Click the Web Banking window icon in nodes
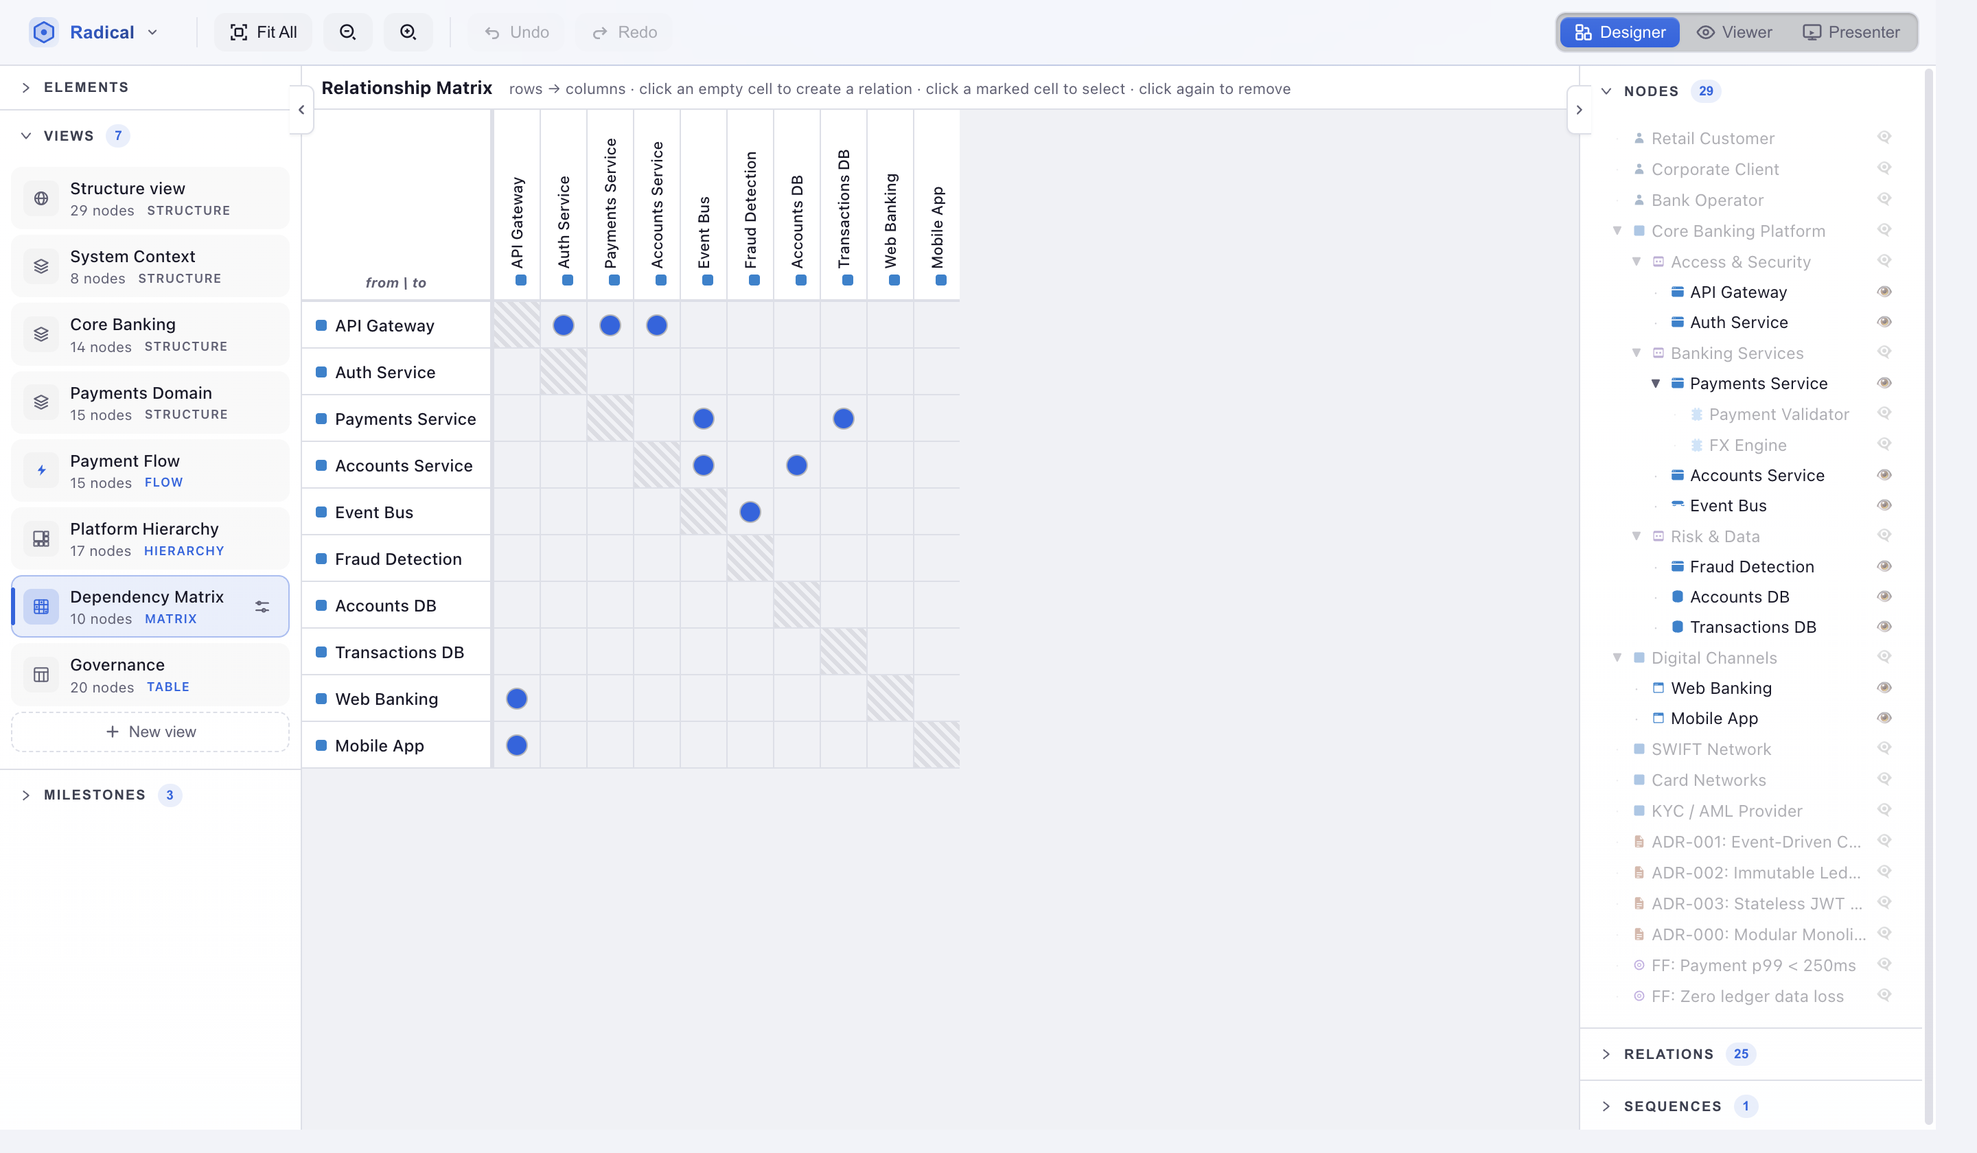This screenshot has height=1153, width=1977. coord(1658,688)
